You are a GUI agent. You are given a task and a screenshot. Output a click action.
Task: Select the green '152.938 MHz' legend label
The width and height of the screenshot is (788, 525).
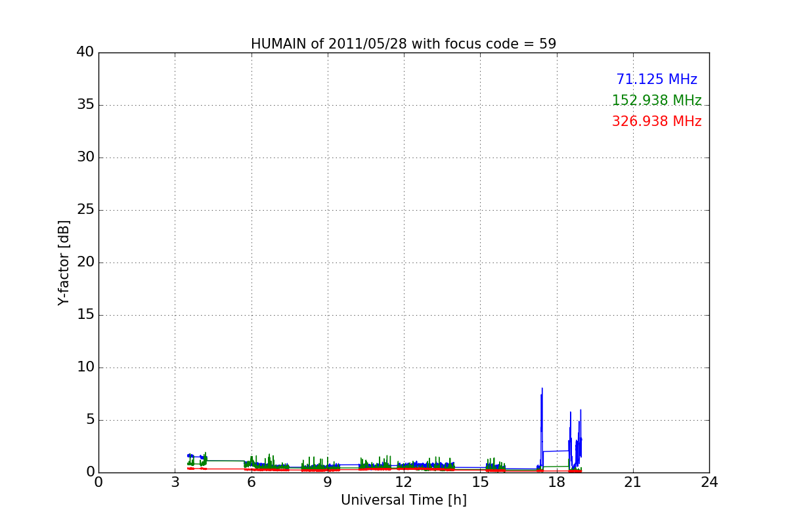657,100
